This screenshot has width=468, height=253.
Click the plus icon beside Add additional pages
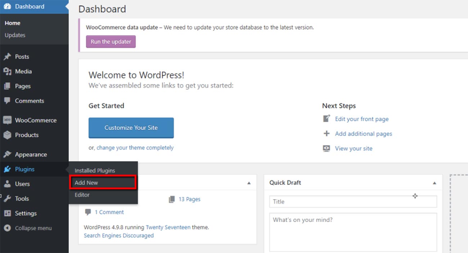click(x=327, y=133)
